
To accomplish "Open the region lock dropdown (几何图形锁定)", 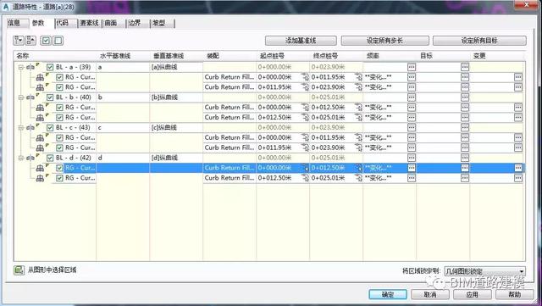I will 484,271.
